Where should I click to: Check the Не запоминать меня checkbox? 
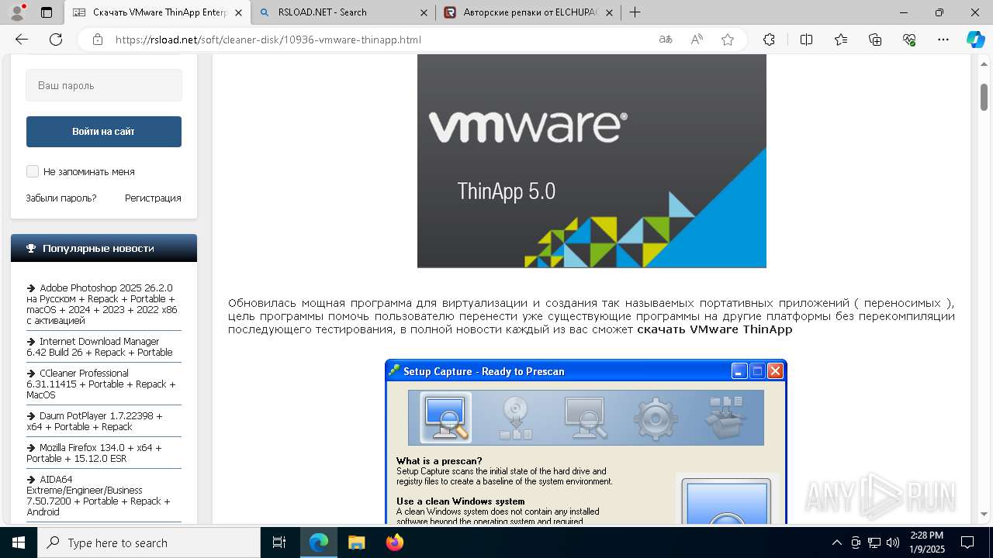pos(33,171)
